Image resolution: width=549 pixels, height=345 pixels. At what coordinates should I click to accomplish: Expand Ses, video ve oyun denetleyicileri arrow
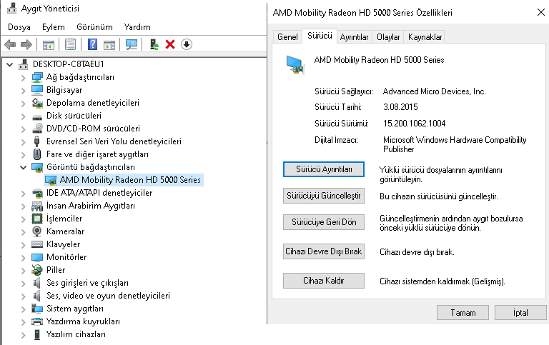click(23, 296)
